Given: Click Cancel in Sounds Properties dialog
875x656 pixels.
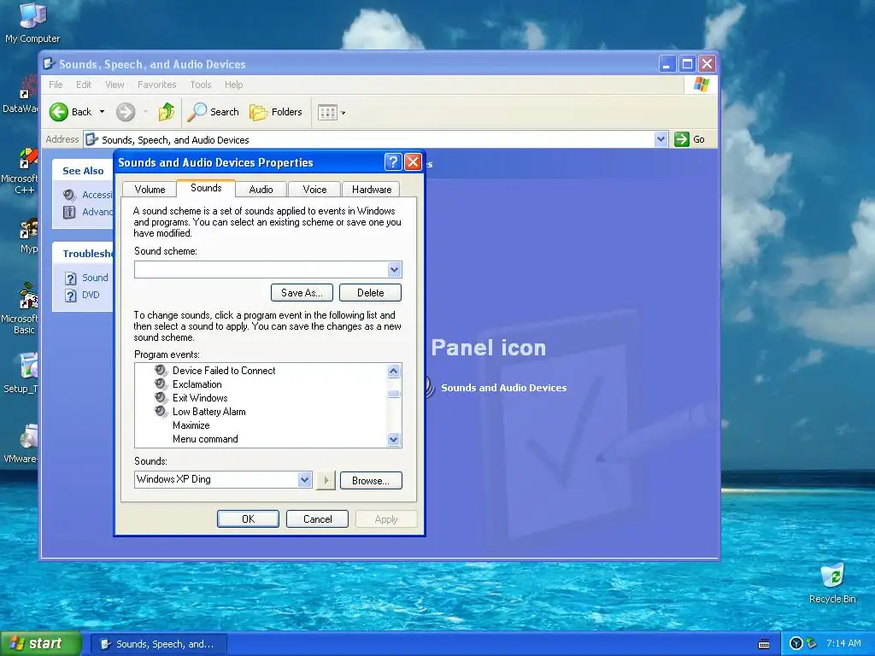Looking at the screenshot, I should pos(317,518).
